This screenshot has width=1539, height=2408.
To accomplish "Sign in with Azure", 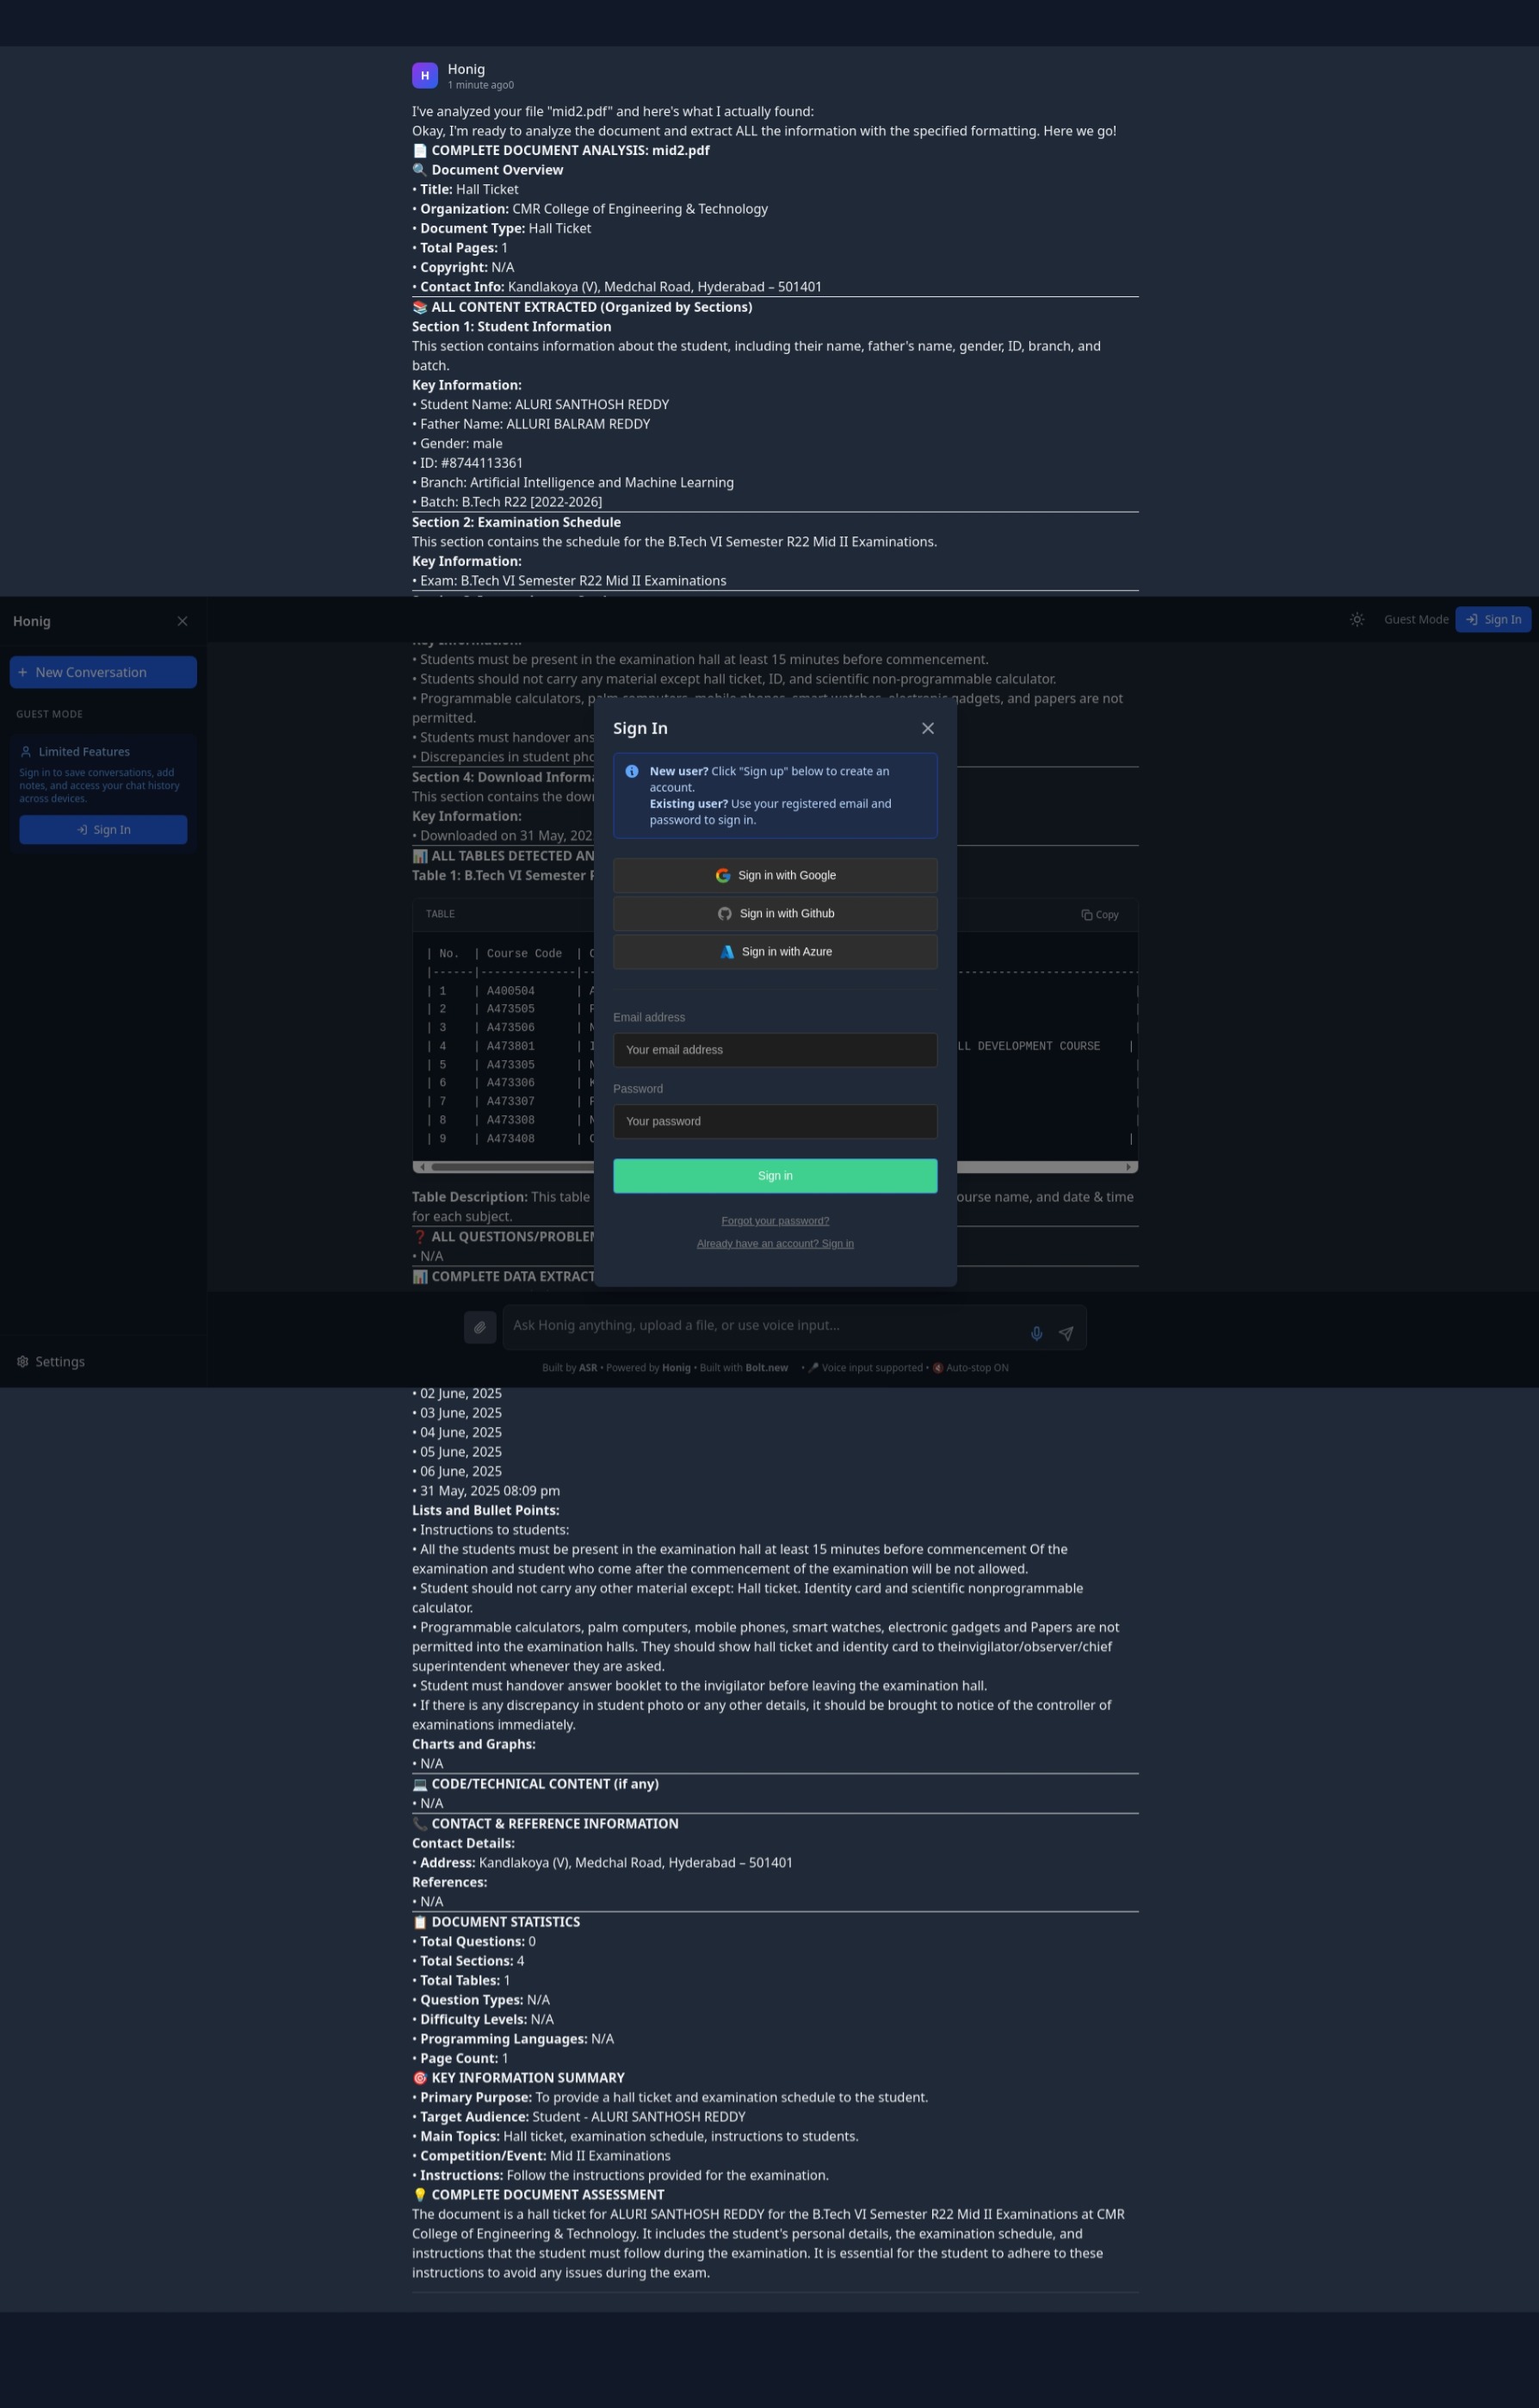I will (x=775, y=951).
